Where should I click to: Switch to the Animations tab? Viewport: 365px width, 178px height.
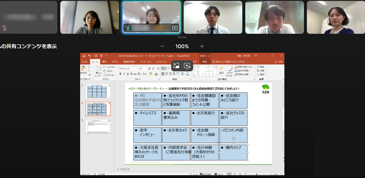coord(146,62)
